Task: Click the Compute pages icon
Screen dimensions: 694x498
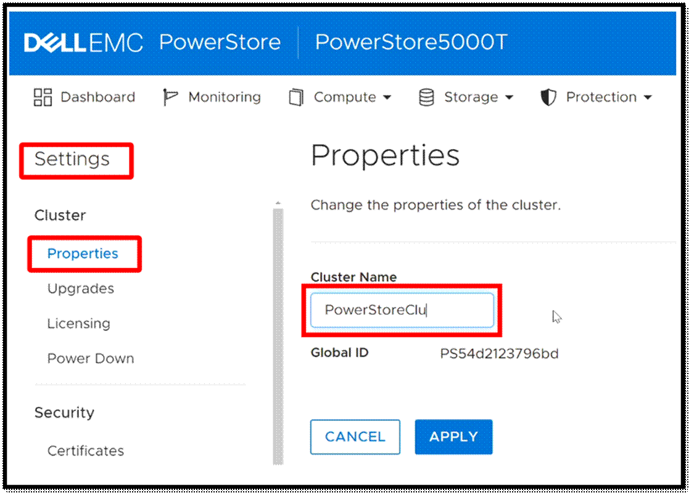Action: pyautogui.click(x=296, y=97)
